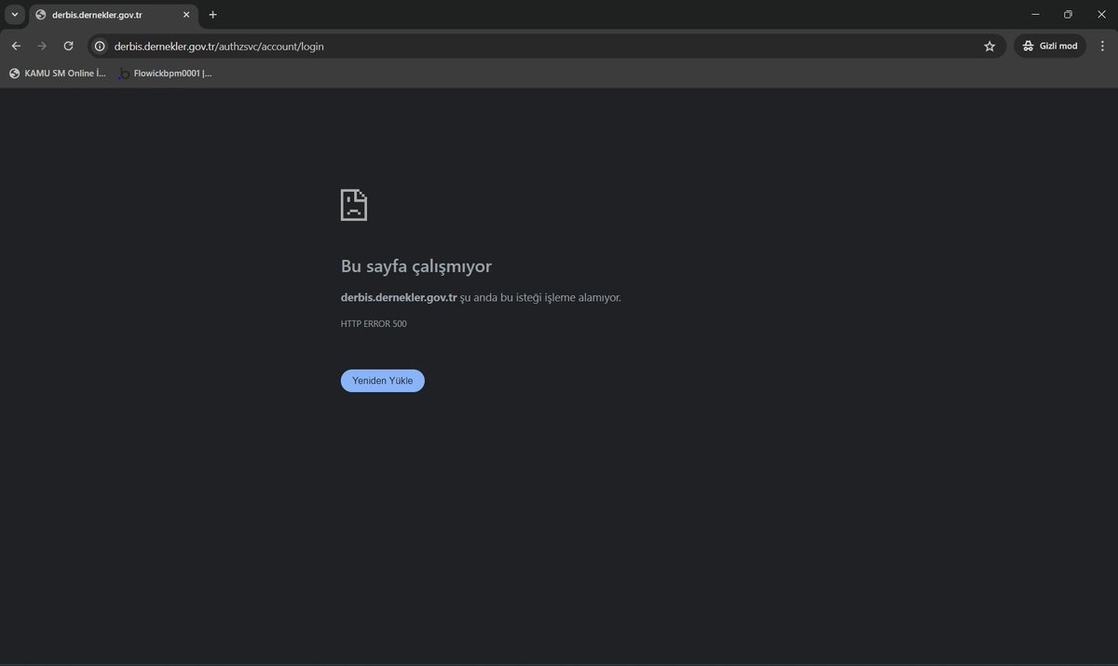
Task: Reload the page with the refresh icon
Action: click(68, 46)
